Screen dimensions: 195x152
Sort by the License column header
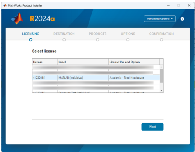(45, 62)
